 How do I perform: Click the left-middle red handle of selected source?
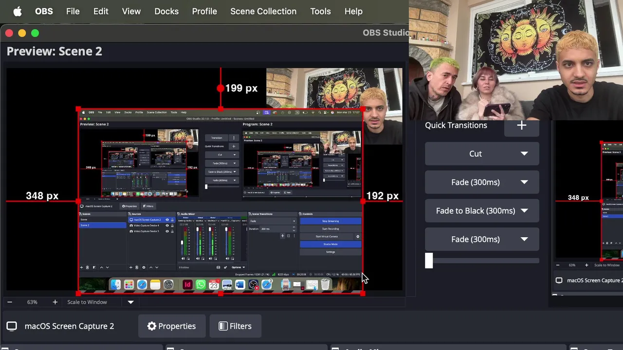pyautogui.click(x=78, y=201)
